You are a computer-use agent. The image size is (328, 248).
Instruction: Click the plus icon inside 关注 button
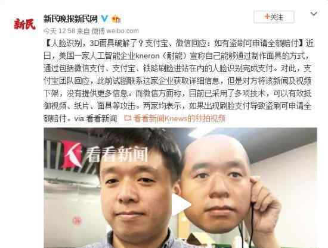[267, 17]
